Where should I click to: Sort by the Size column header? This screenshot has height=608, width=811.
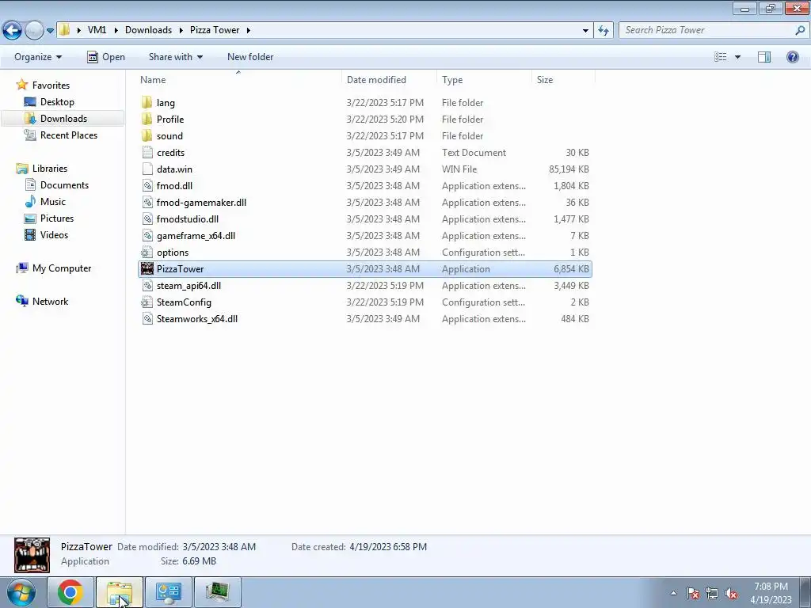(545, 80)
